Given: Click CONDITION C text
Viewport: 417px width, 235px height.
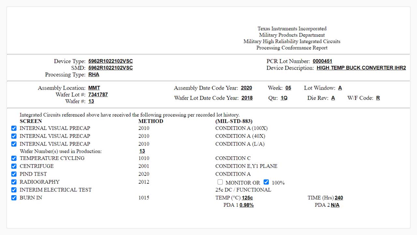Looking at the screenshot, I should [233, 158].
